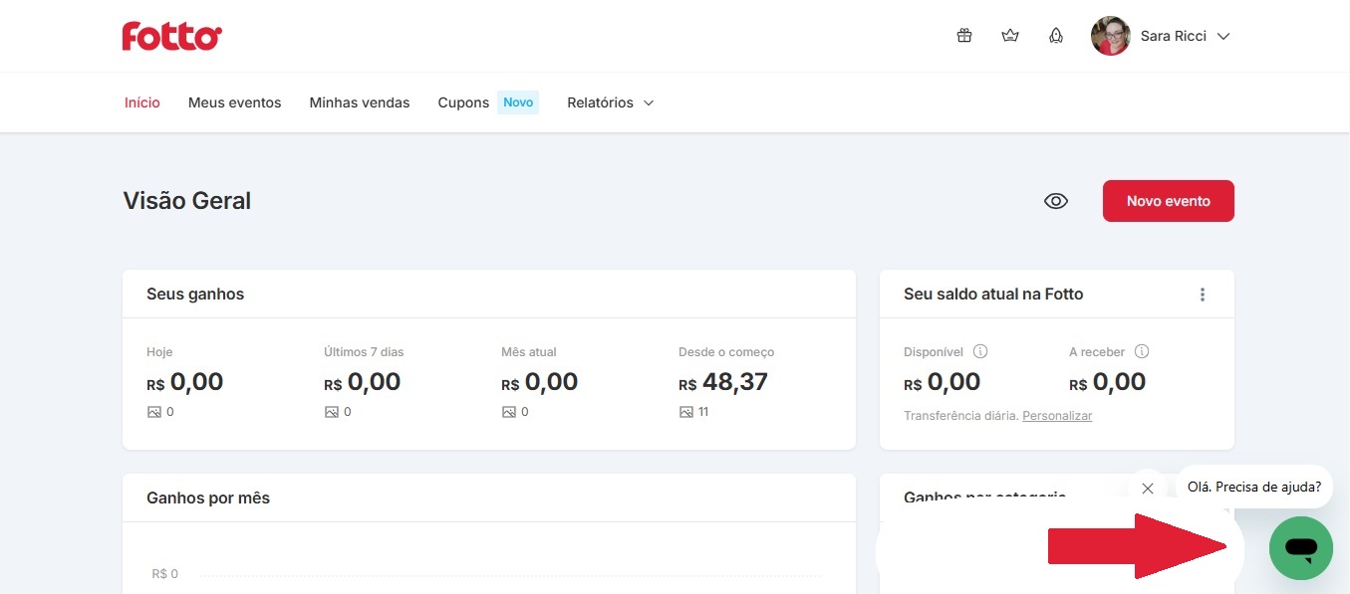Click the gift box icon in header
This screenshot has height=594, width=1350.
pos(963,36)
